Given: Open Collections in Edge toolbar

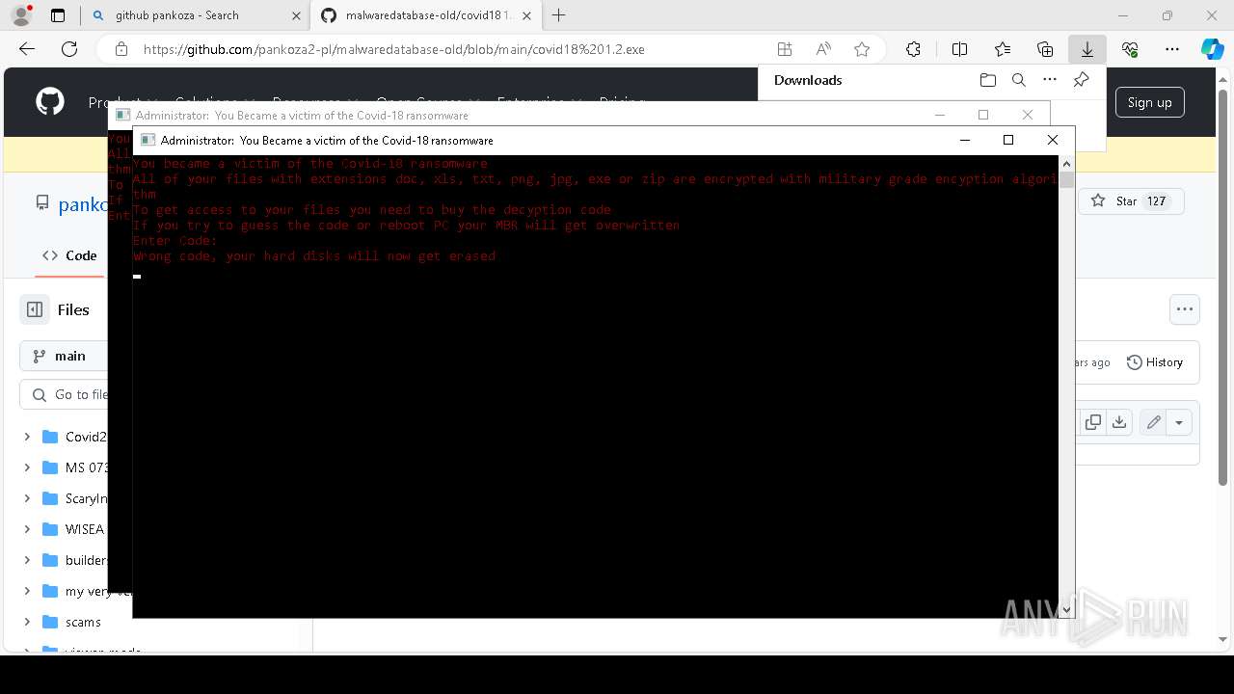Looking at the screenshot, I should pos(1045,49).
